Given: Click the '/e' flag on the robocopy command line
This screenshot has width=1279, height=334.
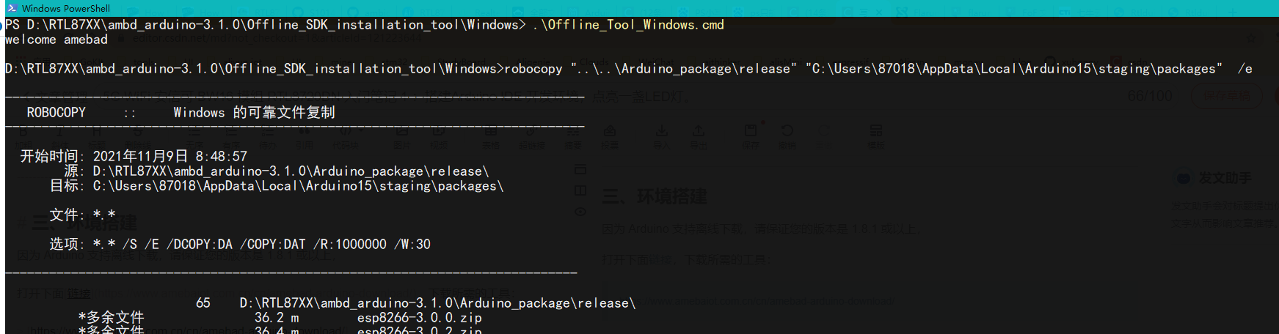Looking at the screenshot, I should pos(1245,69).
